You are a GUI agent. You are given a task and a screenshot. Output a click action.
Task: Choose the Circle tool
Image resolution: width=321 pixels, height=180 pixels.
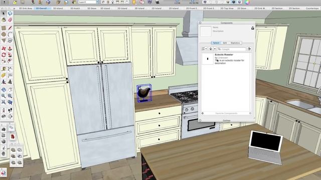click(4, 34)
